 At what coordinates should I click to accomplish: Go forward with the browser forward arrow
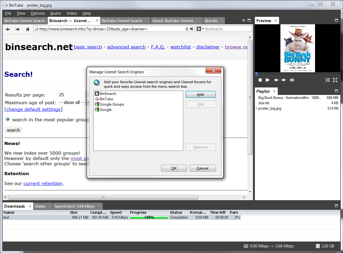pyautogui.click(x=18, y=29)
